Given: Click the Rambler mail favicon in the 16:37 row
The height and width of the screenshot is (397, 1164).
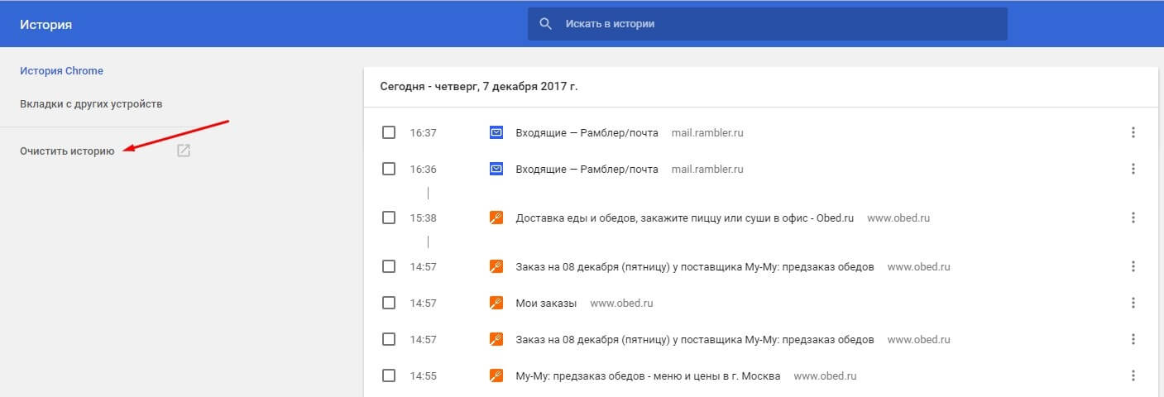Looking at the screenshot, I should point(496,132).
